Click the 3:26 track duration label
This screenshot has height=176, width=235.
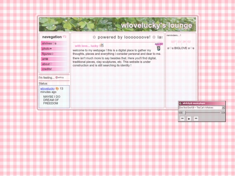[x=223, y=113]
